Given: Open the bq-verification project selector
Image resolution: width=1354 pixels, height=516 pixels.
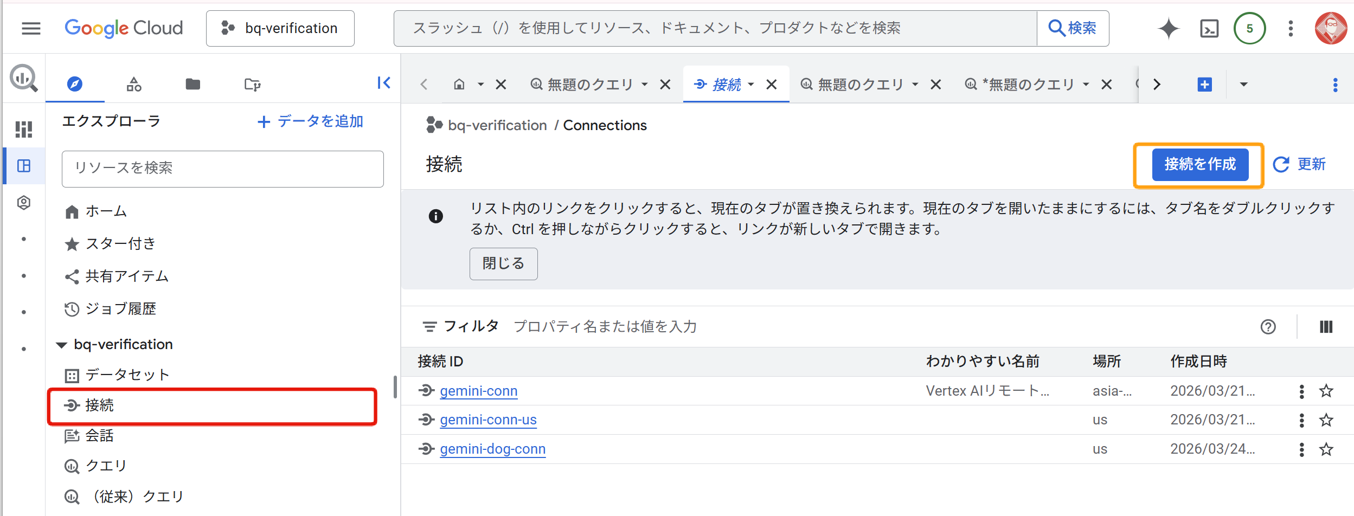Looking at the screenshot, I should coord(280,28).
